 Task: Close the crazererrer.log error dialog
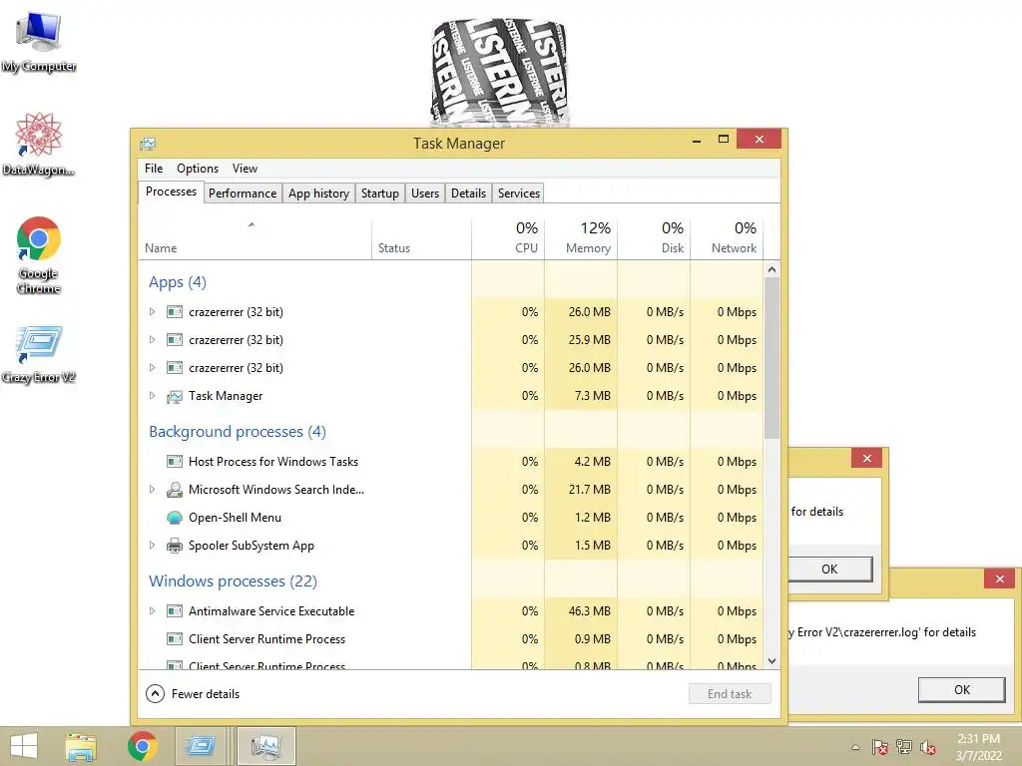point(1000,579)
